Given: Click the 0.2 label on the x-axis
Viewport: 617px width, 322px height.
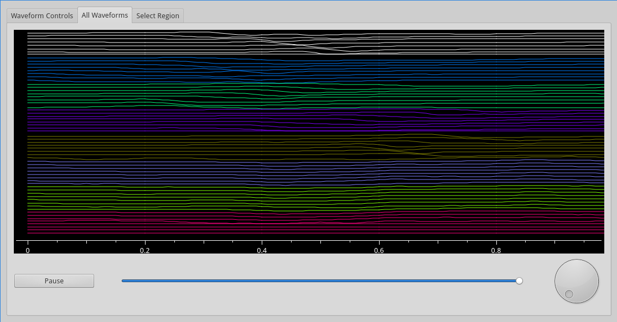Looking at the screenshot, I should coord(145,250).
